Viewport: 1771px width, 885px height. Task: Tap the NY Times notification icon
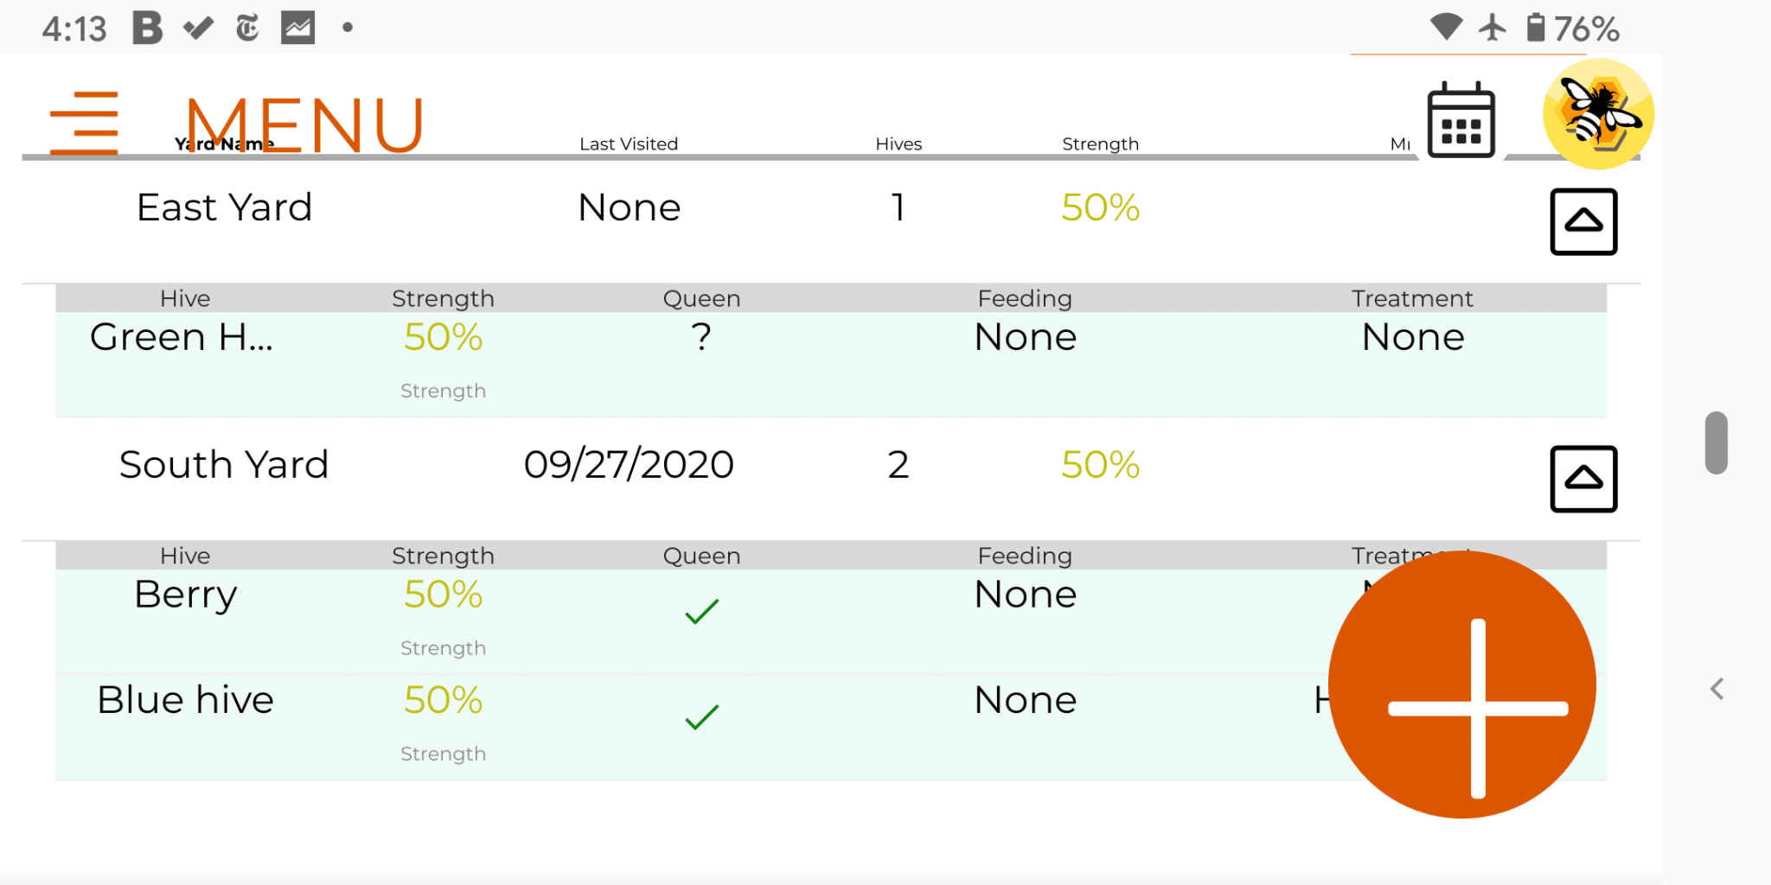(247, 28)
